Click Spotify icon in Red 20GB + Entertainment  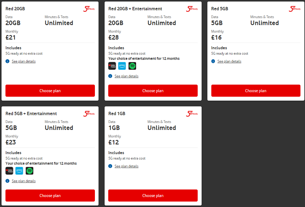coord(132,66)
